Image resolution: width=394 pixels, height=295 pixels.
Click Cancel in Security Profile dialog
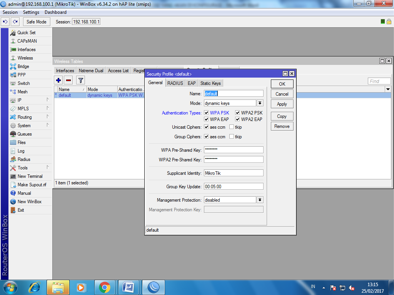(282, 94)
